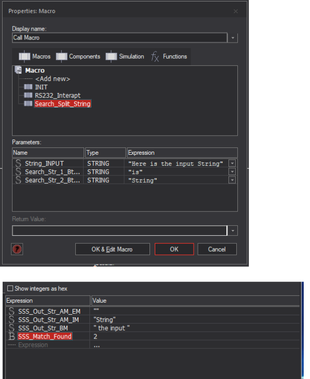Image resolution: width=310 pixels, height=379 pixels.
Task: Click the SSS_Out_Str_AM_IM expression
Action: (48, 320)
